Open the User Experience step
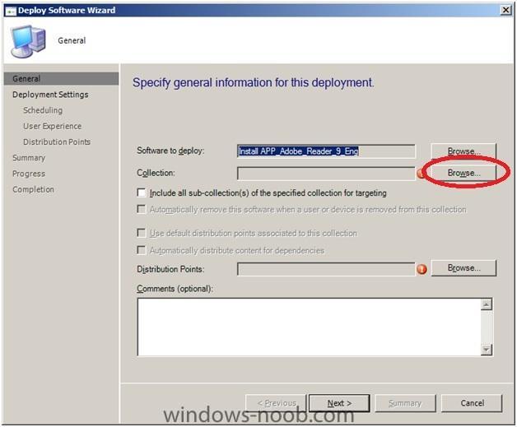This screenshot has width=517, height=427. pos(53,126)
